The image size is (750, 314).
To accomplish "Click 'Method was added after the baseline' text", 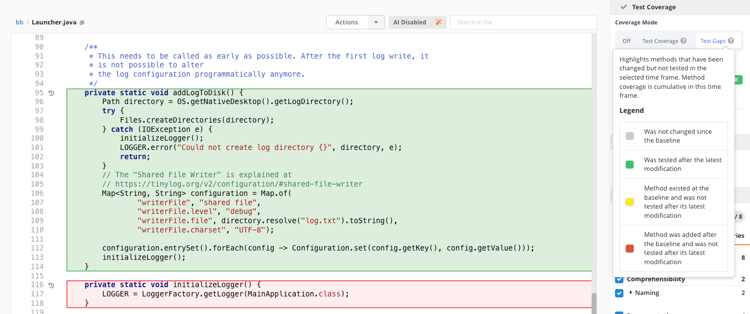I will (x=681, y=249).
